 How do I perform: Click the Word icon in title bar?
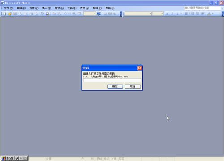2,3
